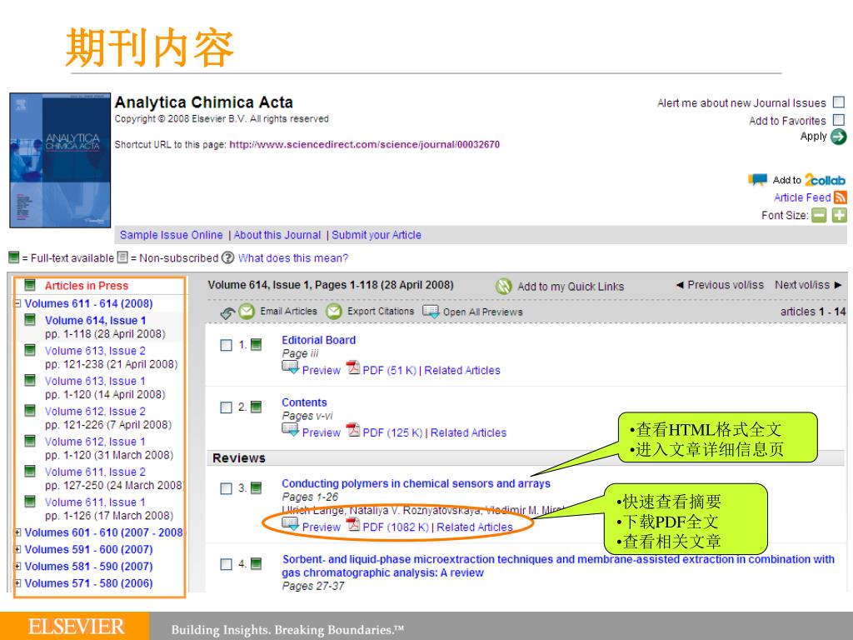Select checkbox for article 3 Conducting polymers
This screenshot has height=640, width=853.
[x=227, y=488]
